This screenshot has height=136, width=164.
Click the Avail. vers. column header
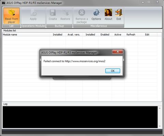74,35
